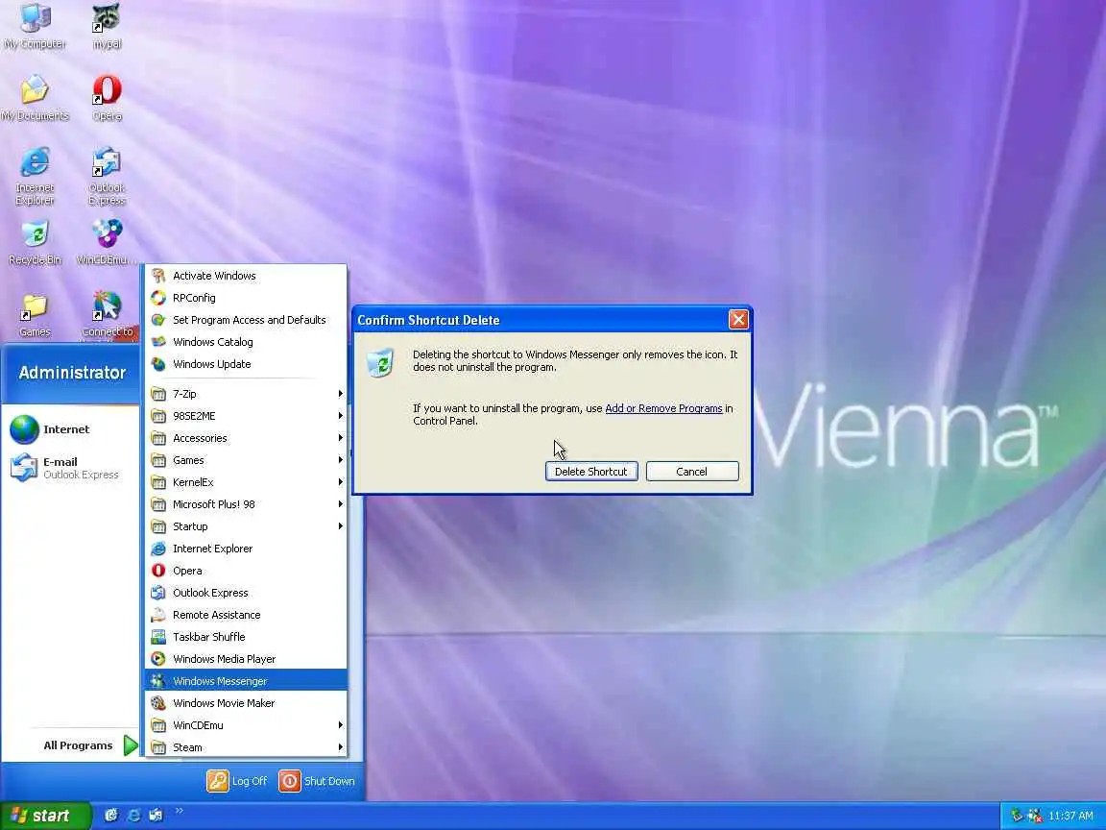Click the Start button on the taskbar
The width and height of the screenshot is (1106, 830).
[x=46, y=816]
